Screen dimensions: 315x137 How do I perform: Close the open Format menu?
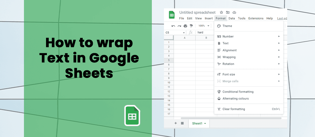220,18
